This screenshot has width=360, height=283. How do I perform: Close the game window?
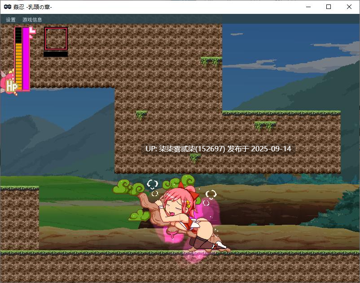[349, 7]
